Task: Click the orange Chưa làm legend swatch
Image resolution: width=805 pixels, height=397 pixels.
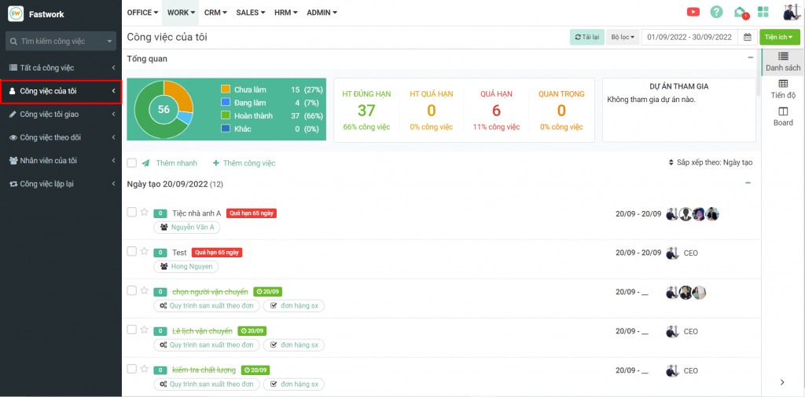Action: 226,89
